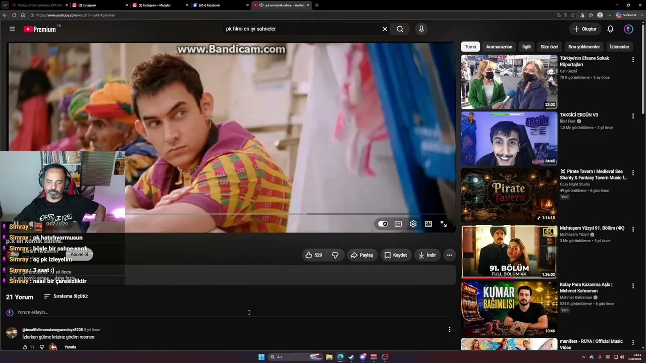Open video settings gear
Screen dimensions: 646x363
pos(413,224)
